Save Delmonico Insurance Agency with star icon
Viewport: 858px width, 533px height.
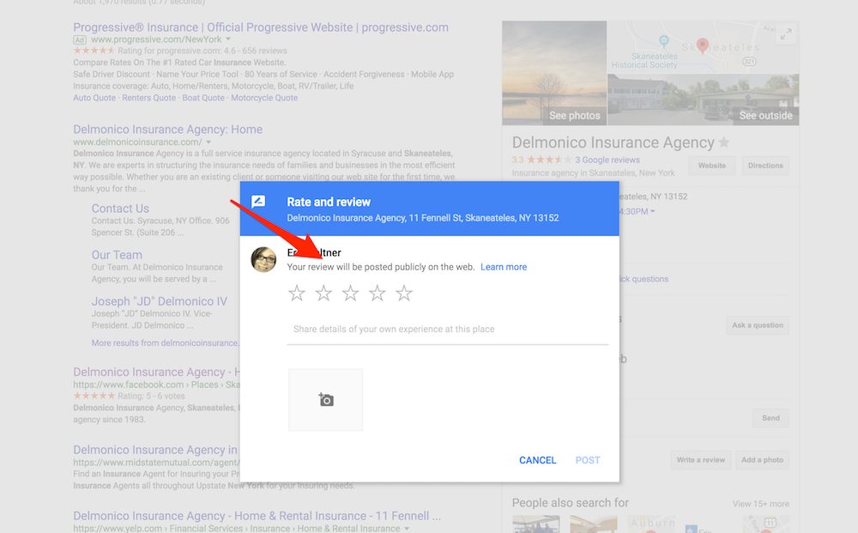723,142
